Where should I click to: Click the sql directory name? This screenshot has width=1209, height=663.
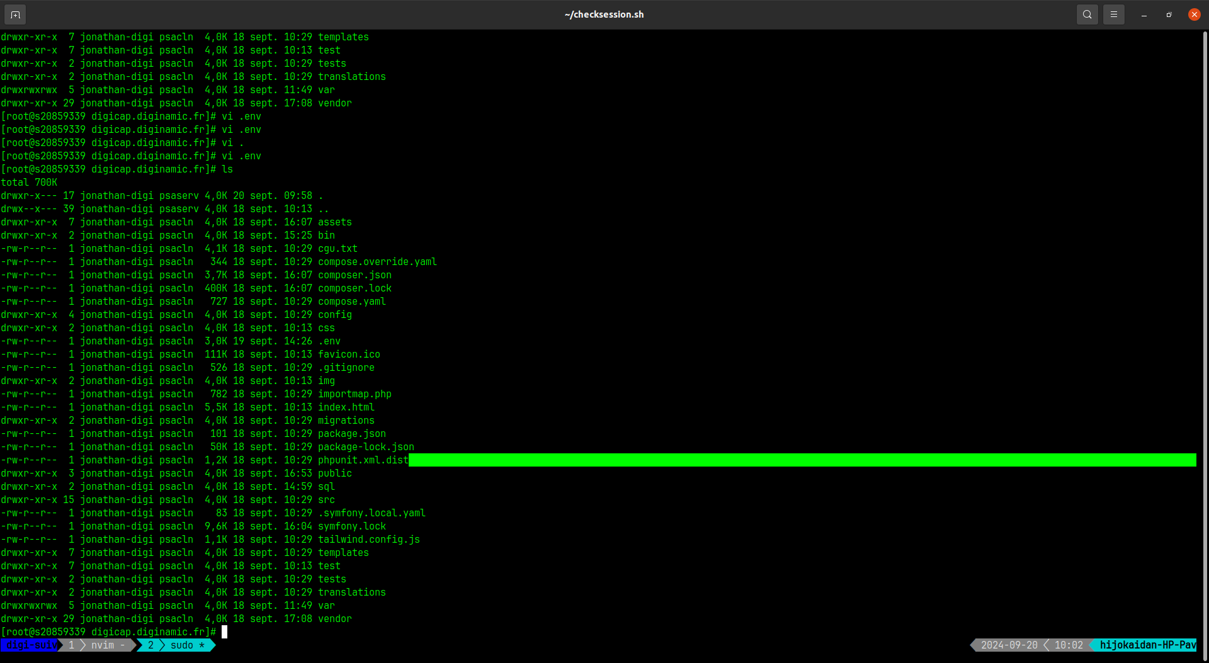(326, 487)
